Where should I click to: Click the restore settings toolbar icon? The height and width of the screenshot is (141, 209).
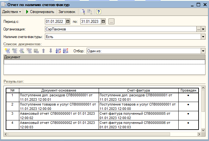[90, 12]
